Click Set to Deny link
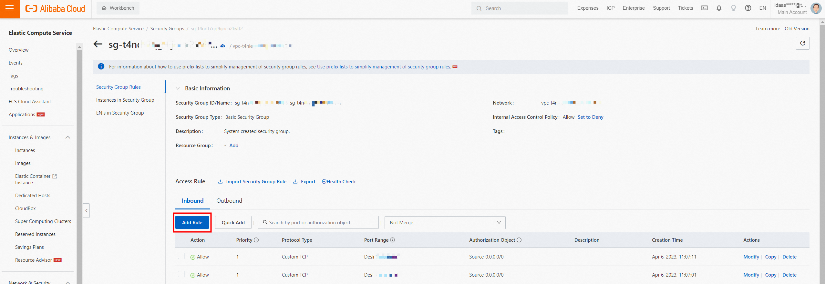Image resolution: width=825 pixels, height=284 pixels. point(591,117)
